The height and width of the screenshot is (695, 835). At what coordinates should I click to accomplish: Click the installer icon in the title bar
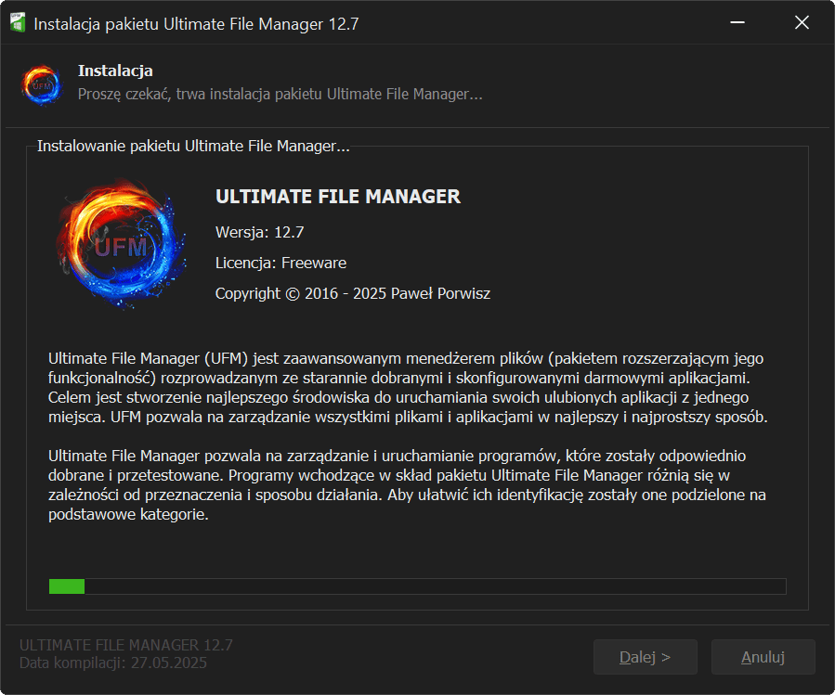[x=17, y=23]
